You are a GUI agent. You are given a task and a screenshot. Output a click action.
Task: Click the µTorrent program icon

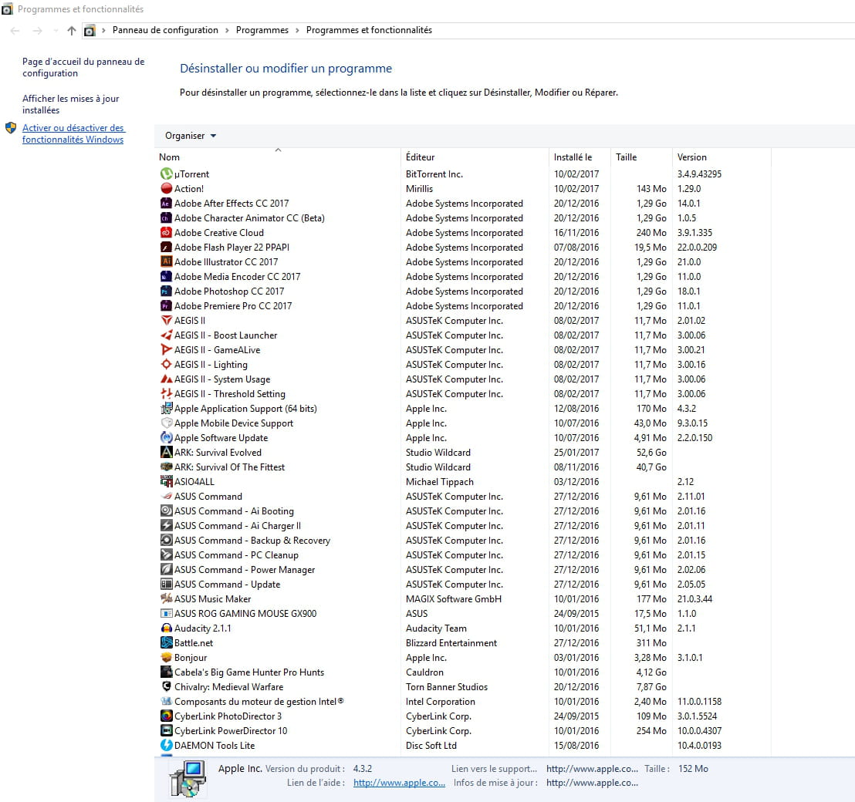pyautogui.click(x=166, y=174)
